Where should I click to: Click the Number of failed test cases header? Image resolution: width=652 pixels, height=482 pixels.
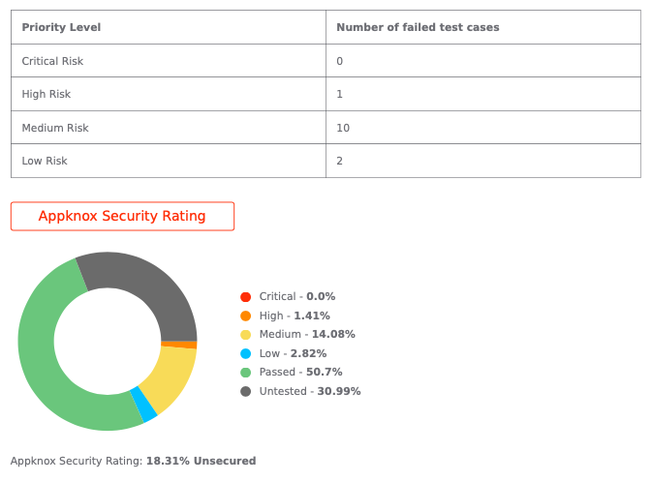pyautogui.click(x=418, y=27)
